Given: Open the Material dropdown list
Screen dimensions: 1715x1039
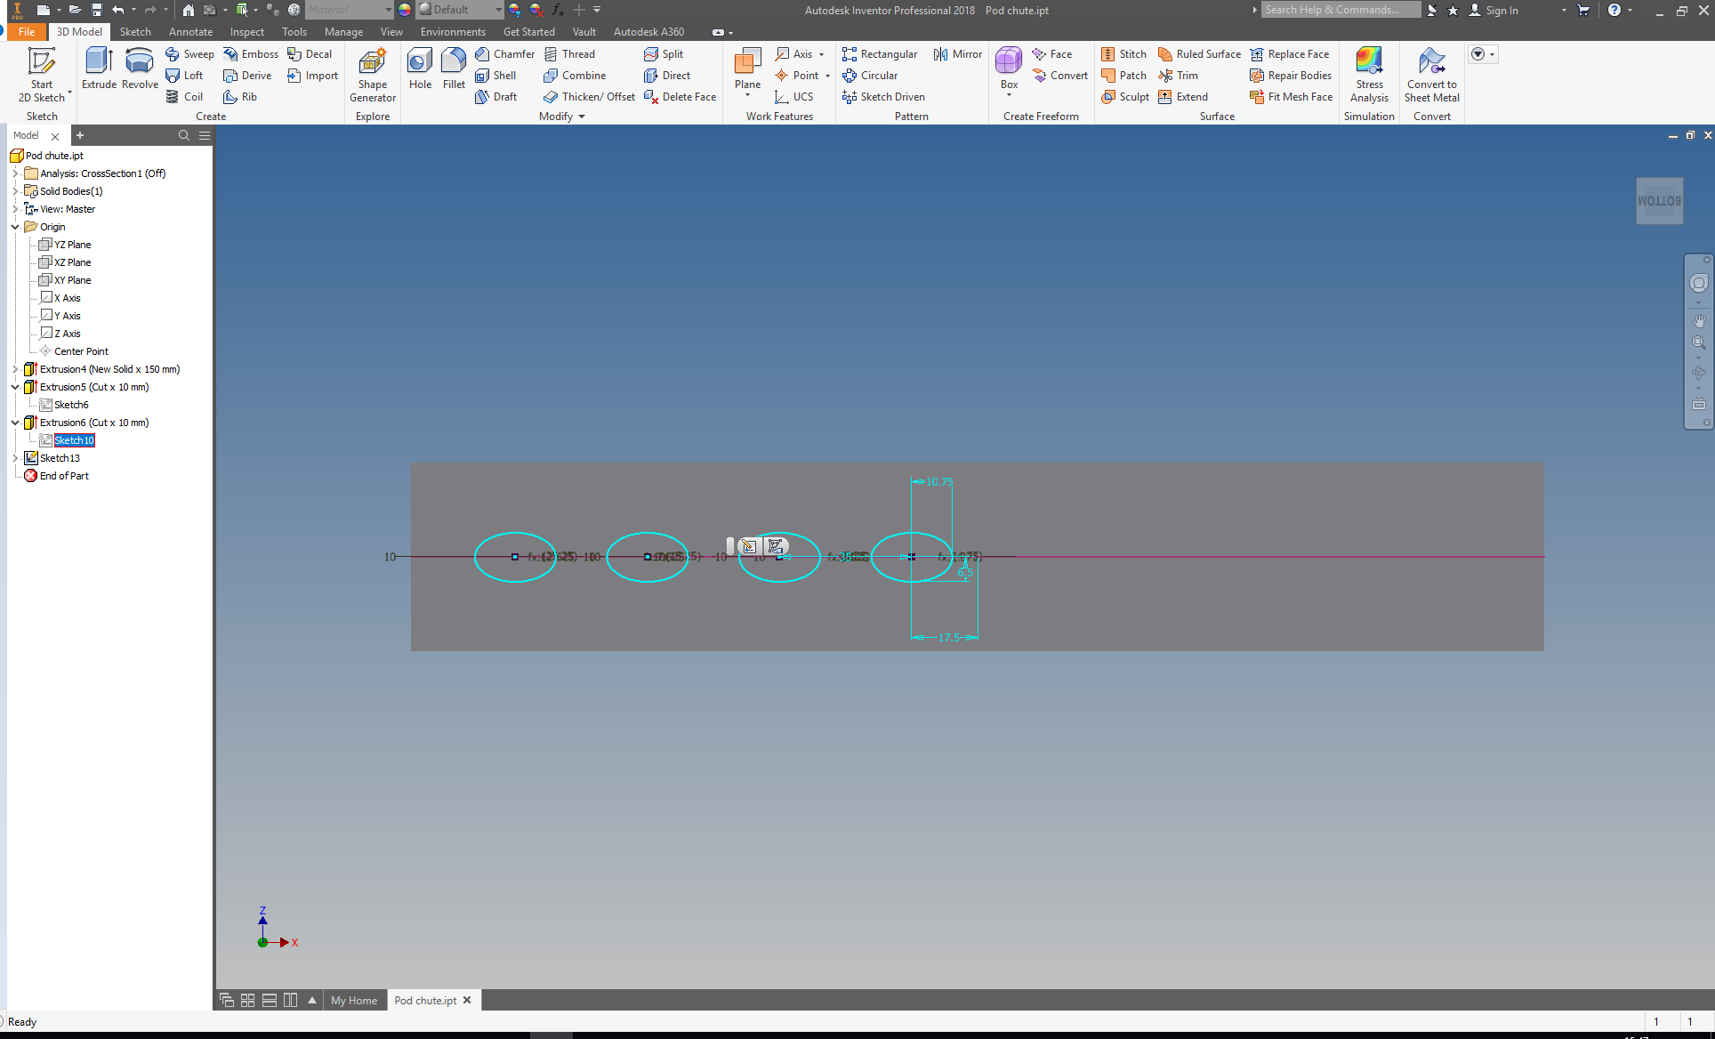Looking at the screenshot, I should coord(386,10).
